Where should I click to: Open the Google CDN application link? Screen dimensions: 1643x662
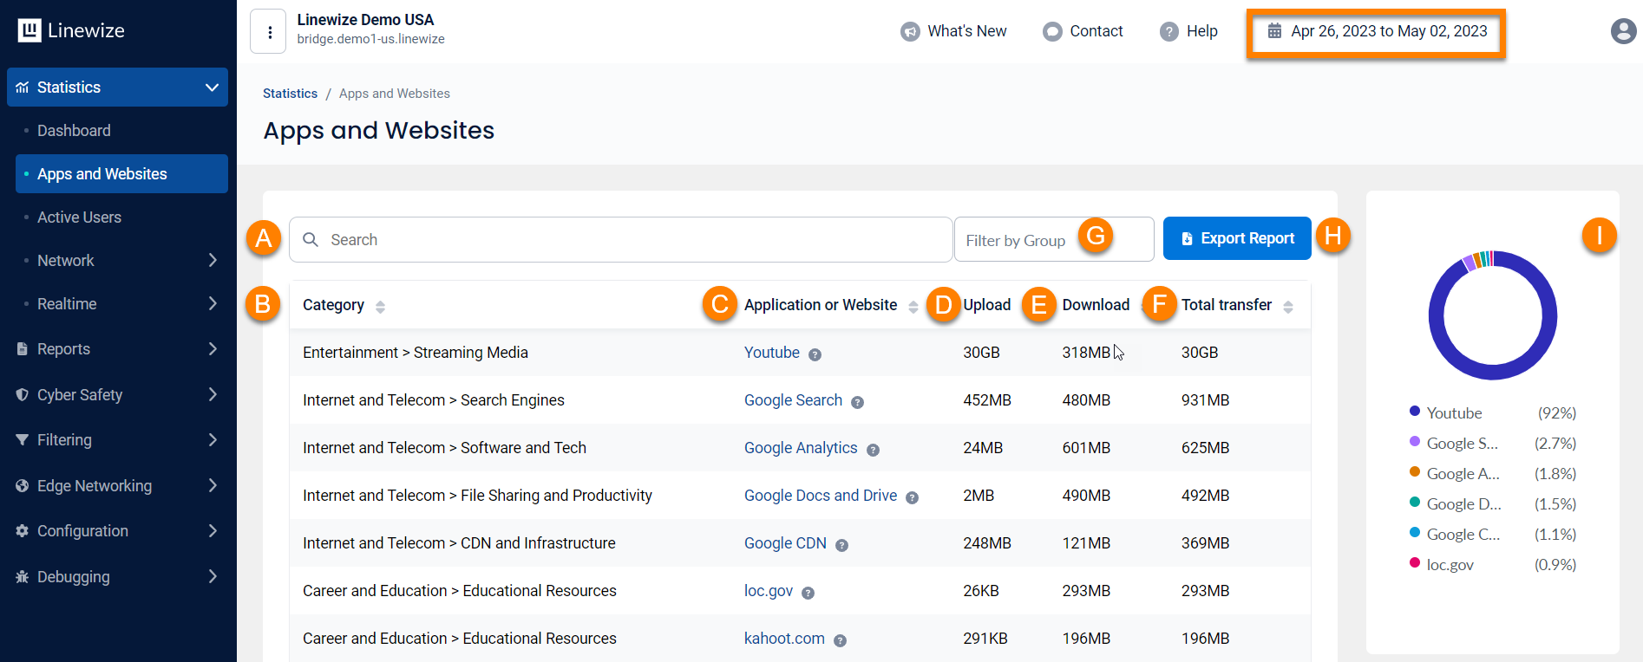pos(785,543)
